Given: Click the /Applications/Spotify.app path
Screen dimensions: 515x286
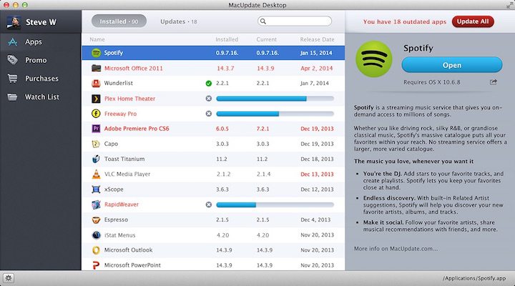Looking at the screenshot, I should (x=474, y=278).
